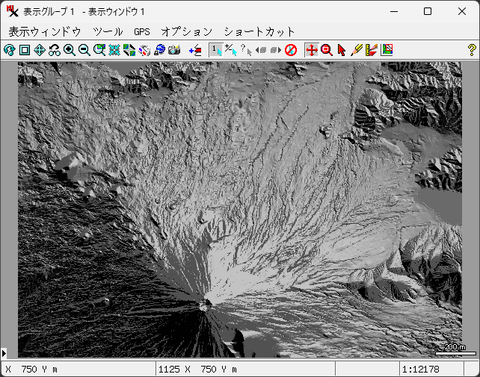Viewport: 480px width, 377px height.
Task: Click the zoom in magnifier icon
Action: (x=70, y=50)
